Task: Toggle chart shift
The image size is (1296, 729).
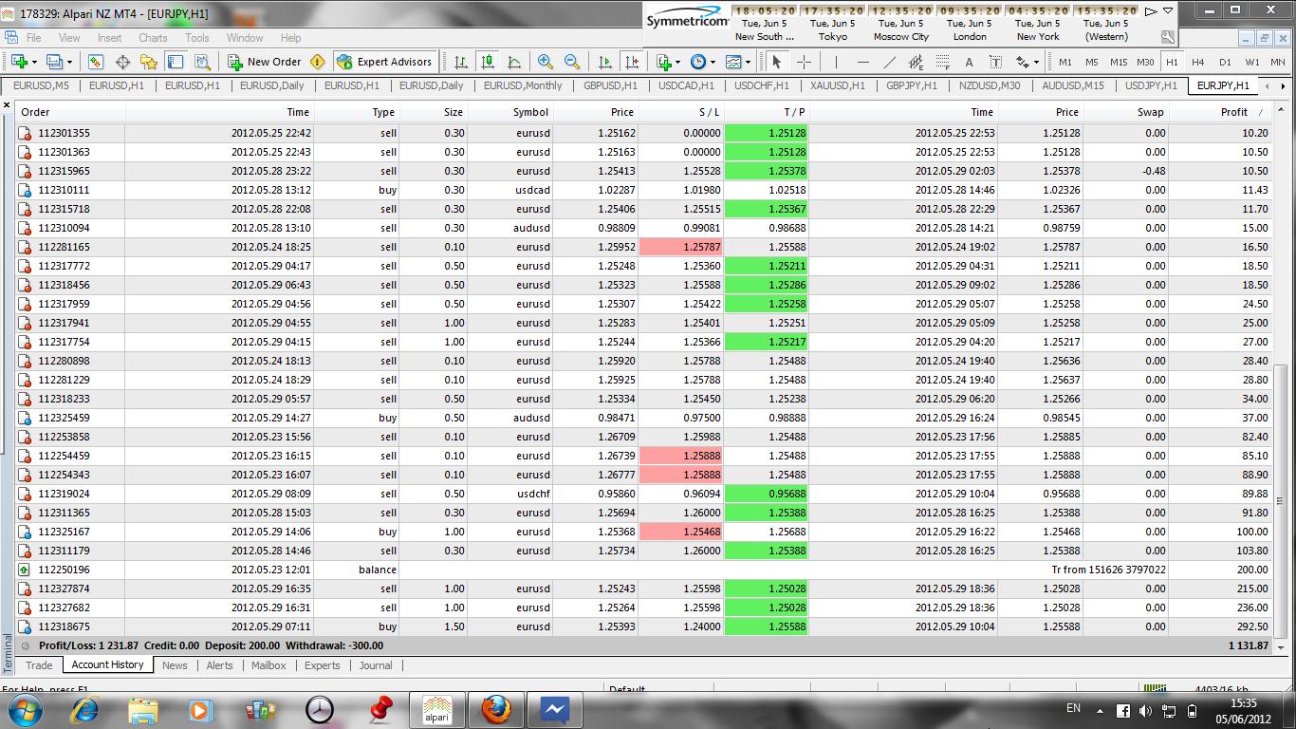Action: [632, 62]
